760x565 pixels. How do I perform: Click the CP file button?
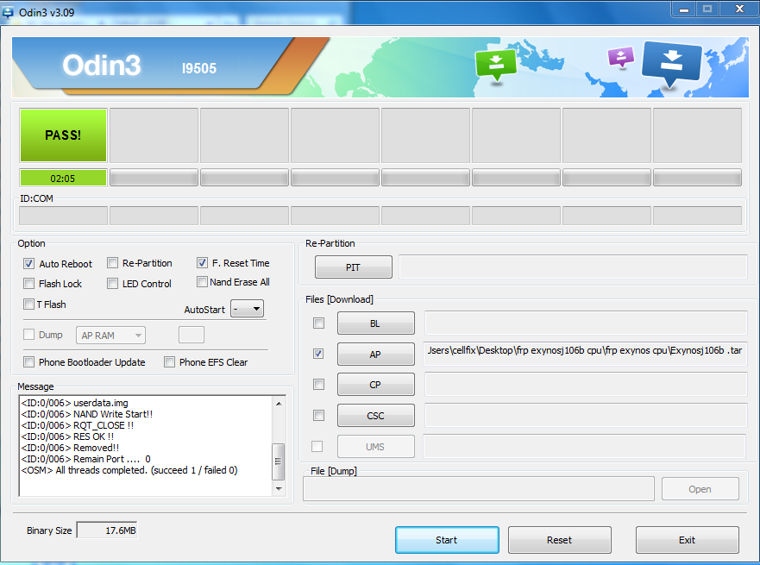(x=375, y=385)
